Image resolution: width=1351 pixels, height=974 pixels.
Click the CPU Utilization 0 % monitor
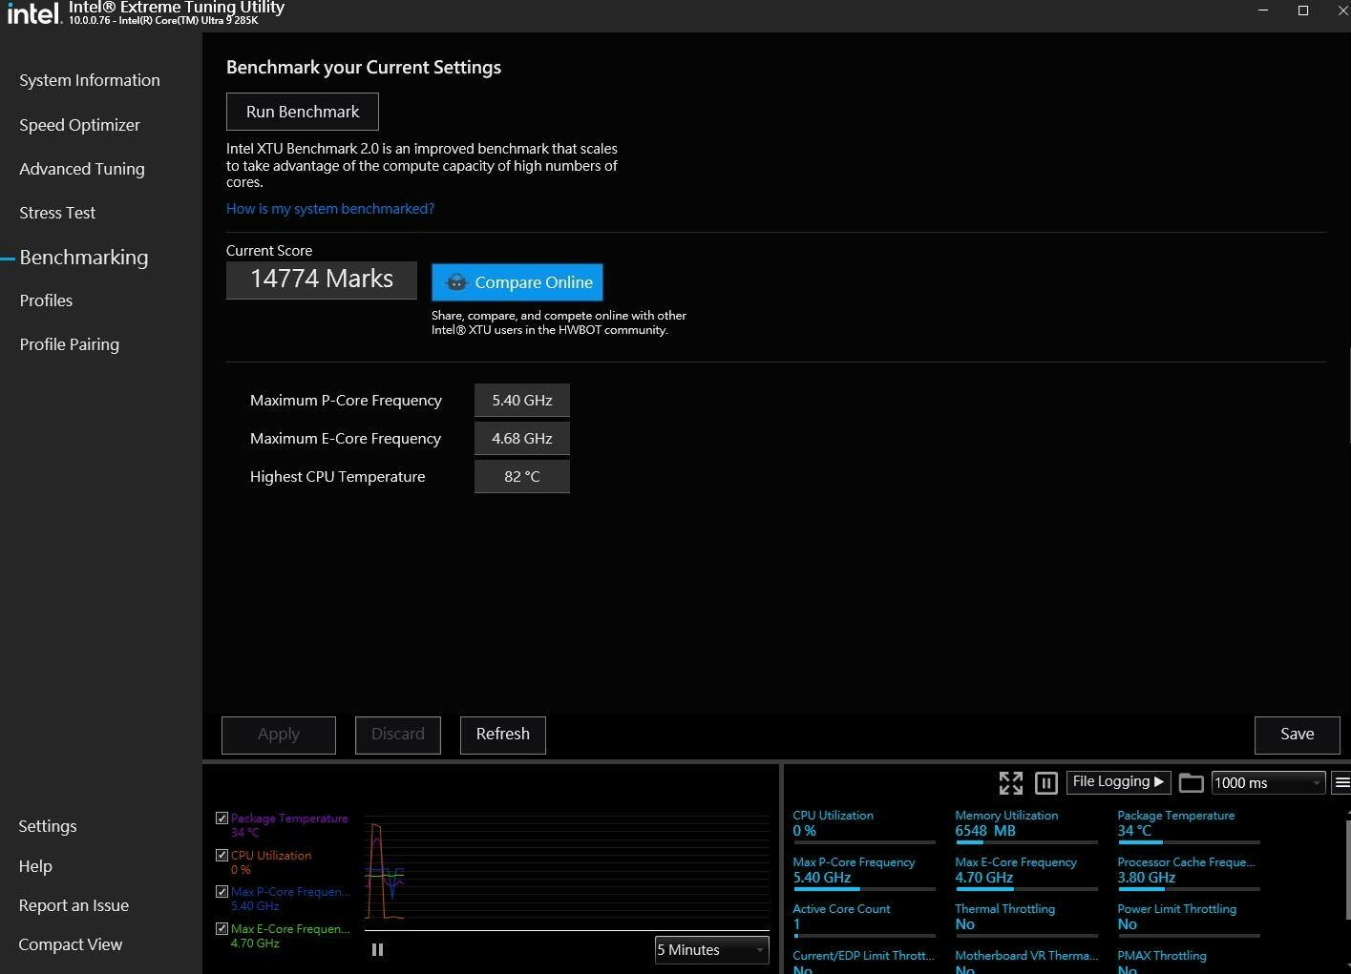click(864, 826)
